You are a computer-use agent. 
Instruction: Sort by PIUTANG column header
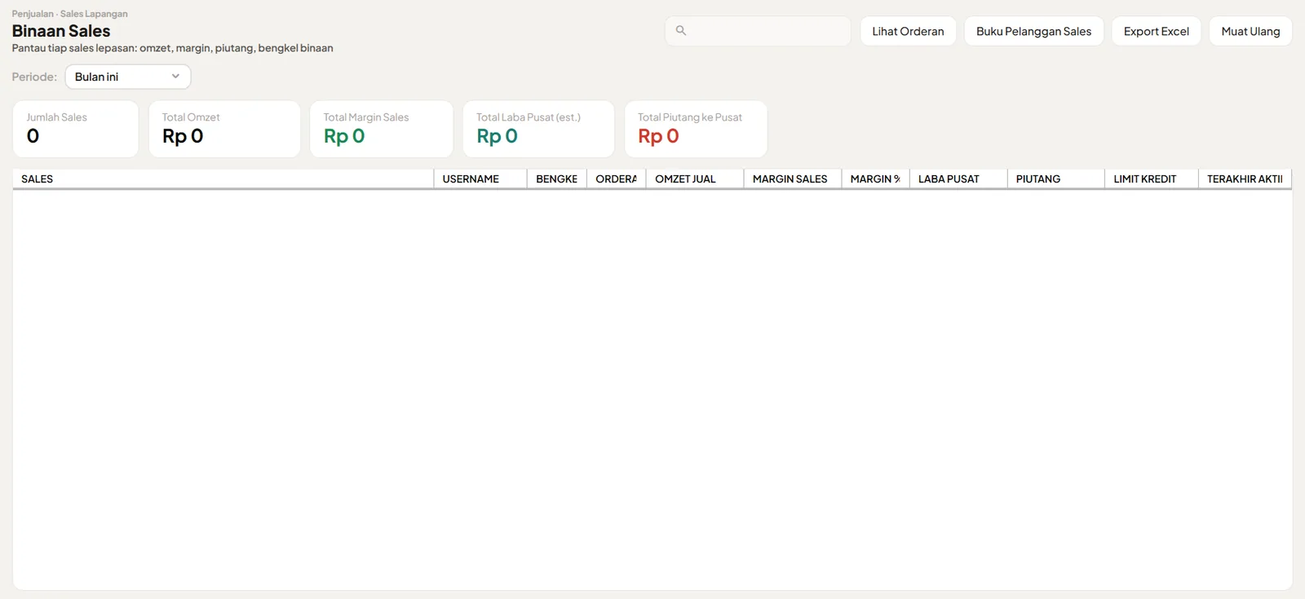[1056, 179]
